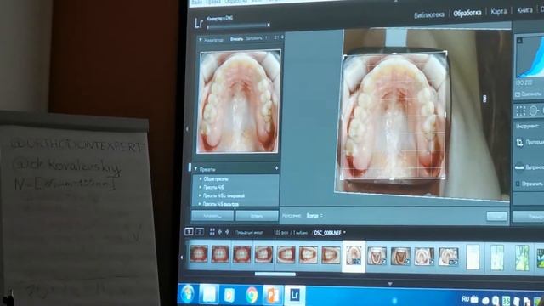
Task: Switch to the Библиотека module
Action: click(x=428, y=14)
